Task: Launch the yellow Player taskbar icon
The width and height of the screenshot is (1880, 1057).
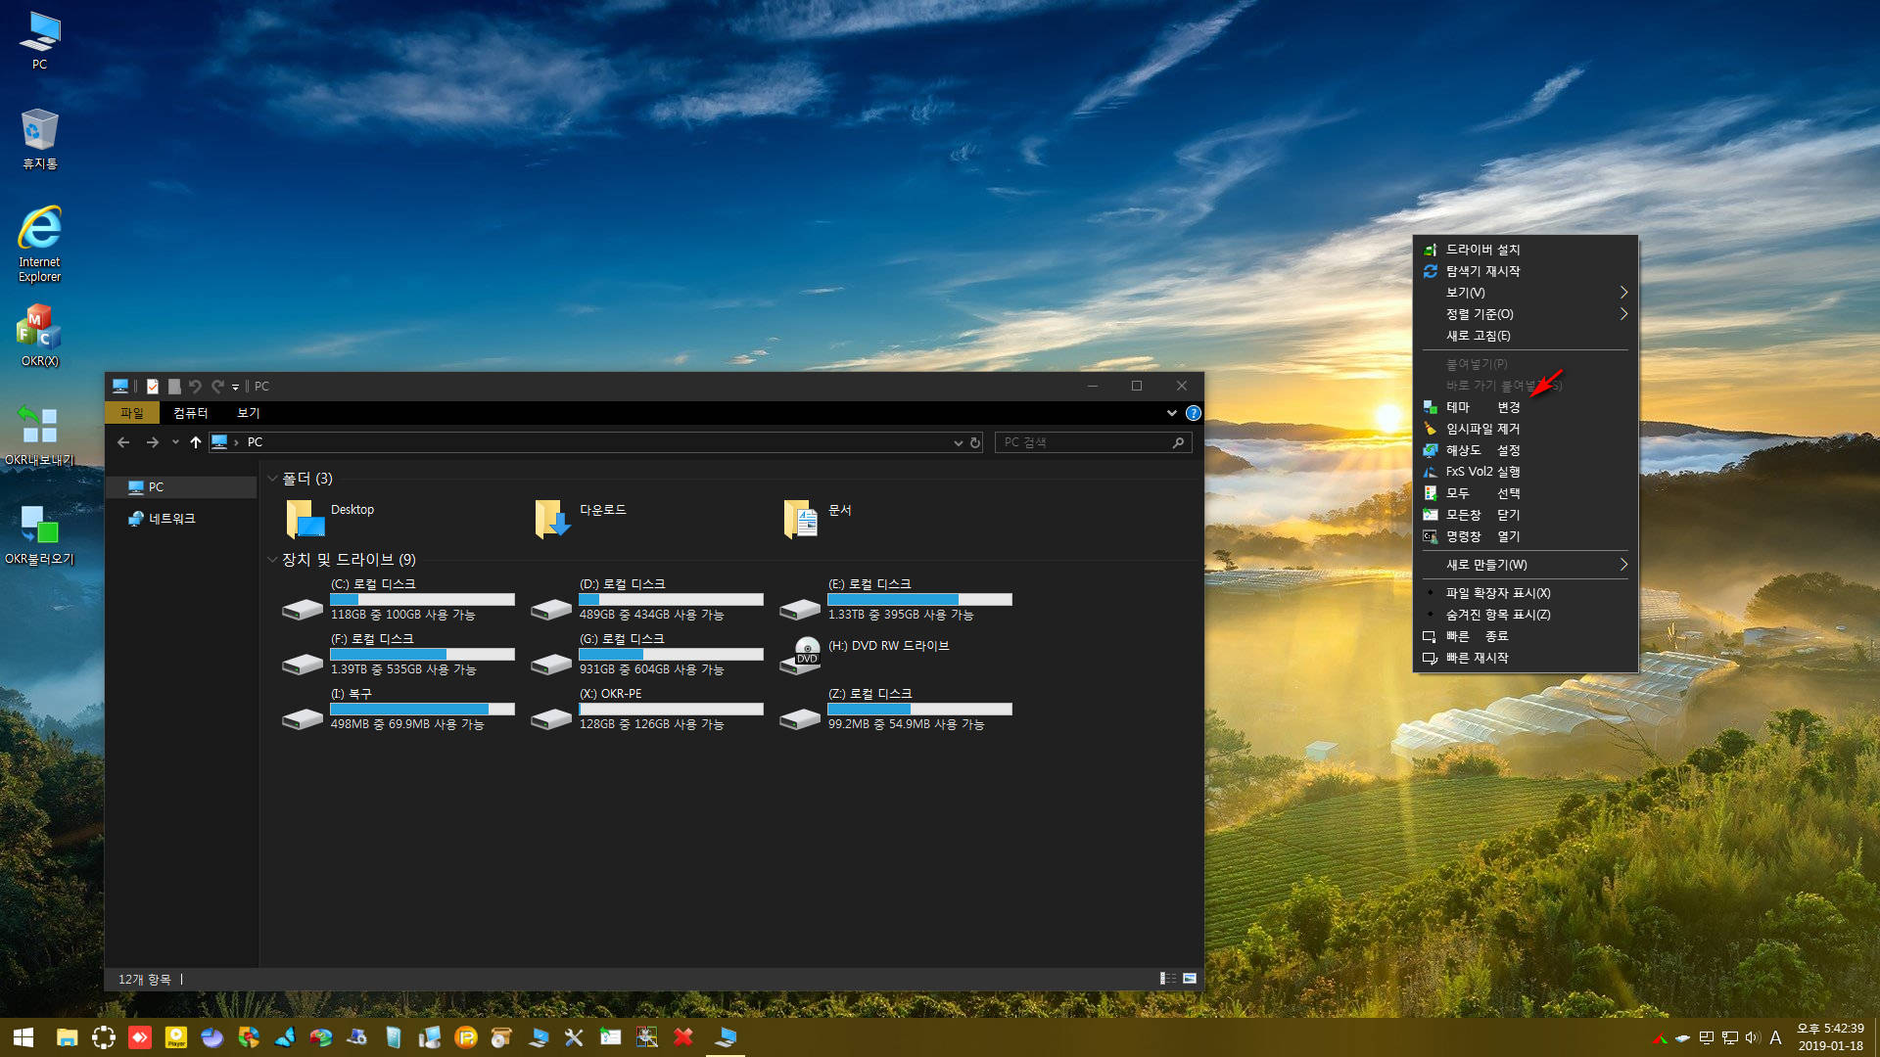Action: click(x=176, y=1037)
